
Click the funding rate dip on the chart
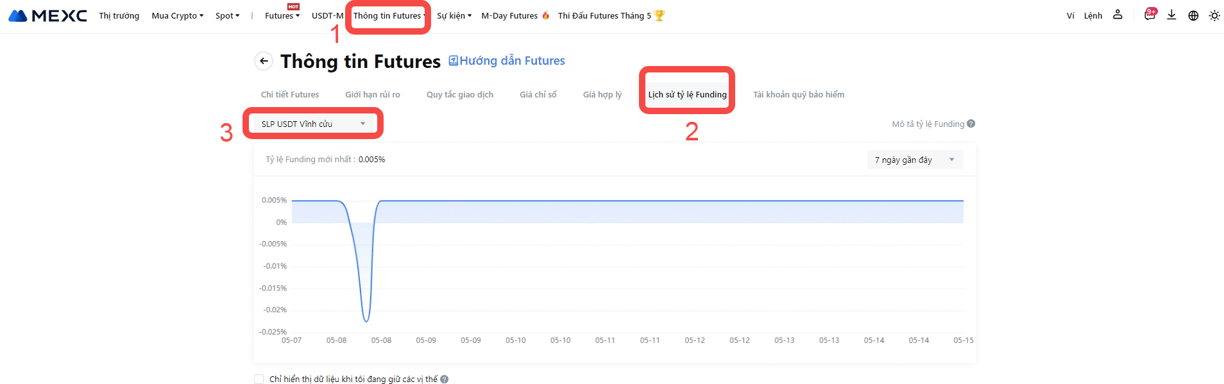click(x=366, y=319)
